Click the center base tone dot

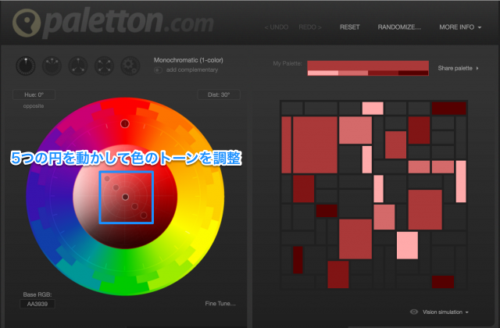coord(125,197)
